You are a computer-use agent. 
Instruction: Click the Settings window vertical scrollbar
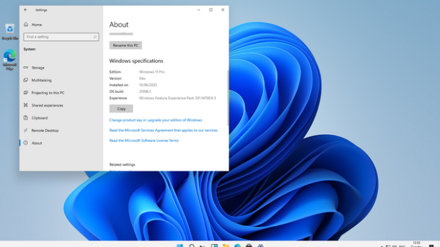point(228,98)
